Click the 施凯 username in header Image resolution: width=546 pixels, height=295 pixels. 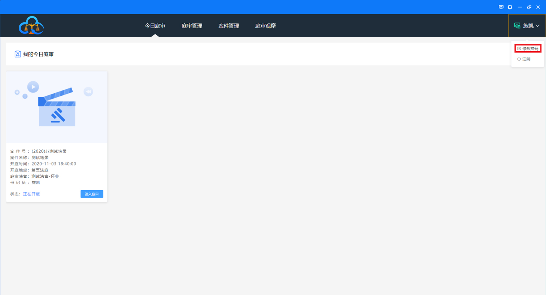[x=528, y=26]
